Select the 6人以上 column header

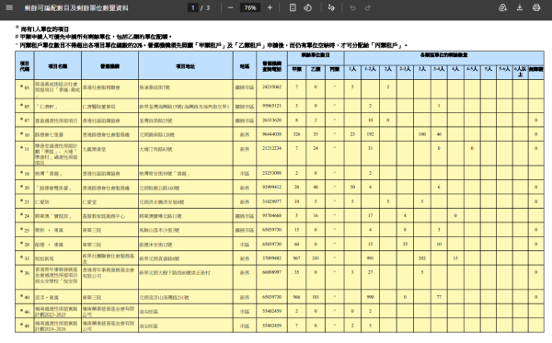coord(520,72)
